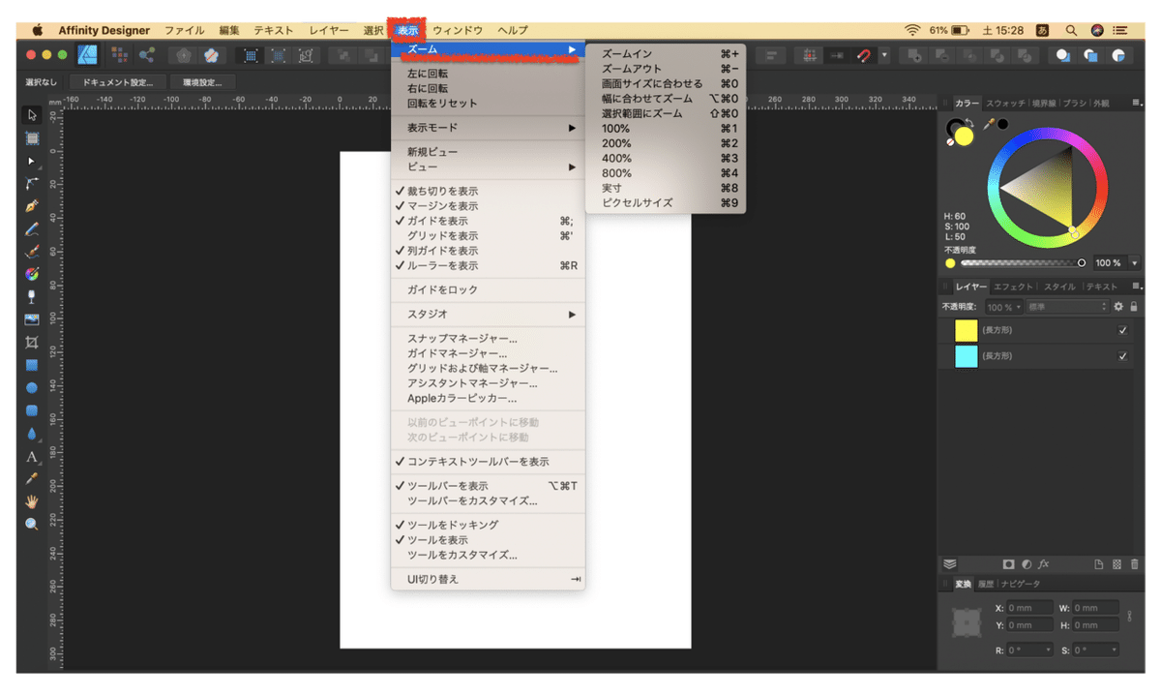The width and height of the screenshot is (1161, 696).
Task: Swap stroke and fill colors arrow
Action: (x=968, y=123)
